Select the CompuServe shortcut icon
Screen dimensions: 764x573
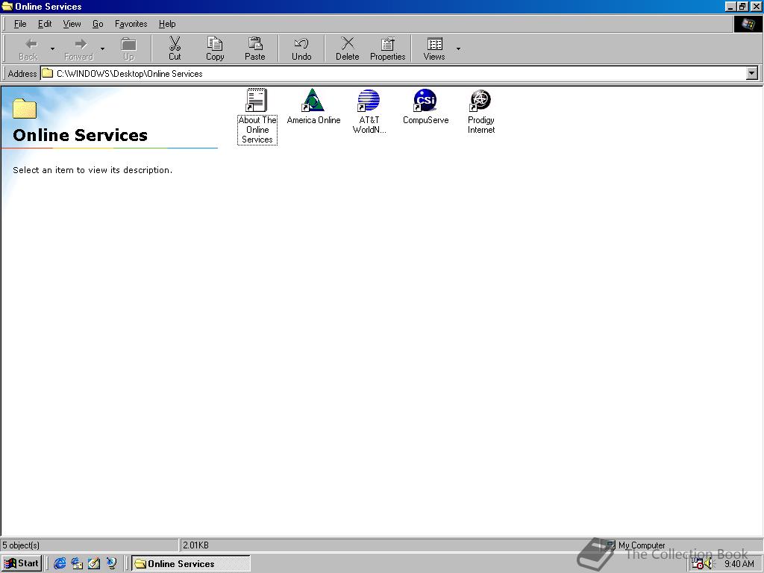point(425,100)
